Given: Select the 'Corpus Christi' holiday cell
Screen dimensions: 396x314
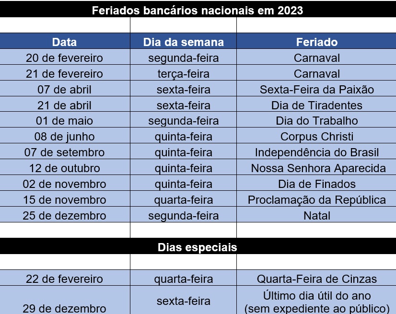Looking at the screenshot, I should coord(316,136).
